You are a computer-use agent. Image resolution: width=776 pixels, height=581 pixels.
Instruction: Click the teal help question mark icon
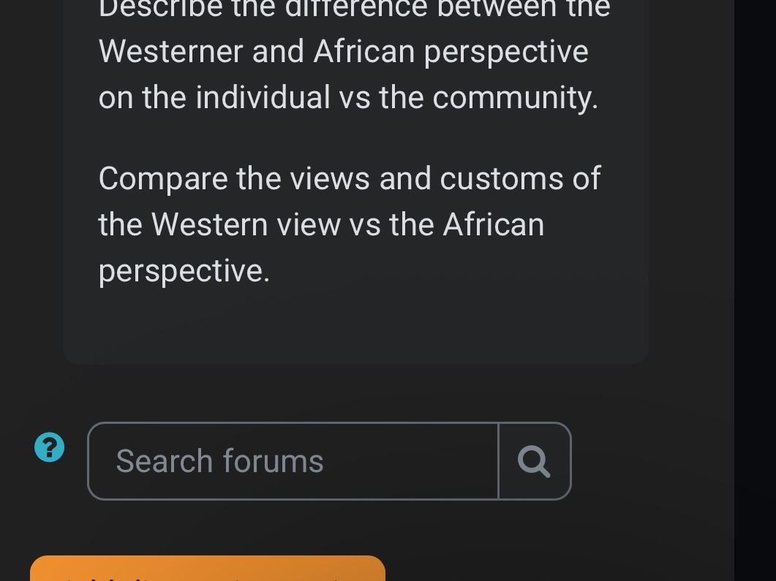(50, 447)
